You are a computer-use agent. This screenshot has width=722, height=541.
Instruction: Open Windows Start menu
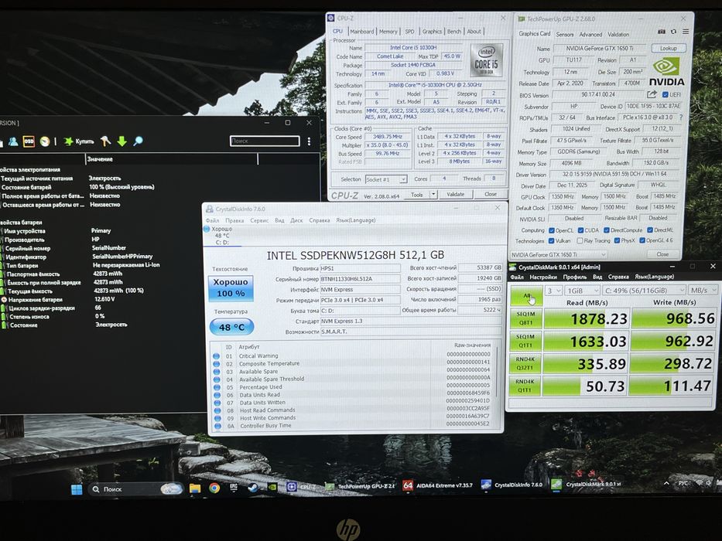77,489
